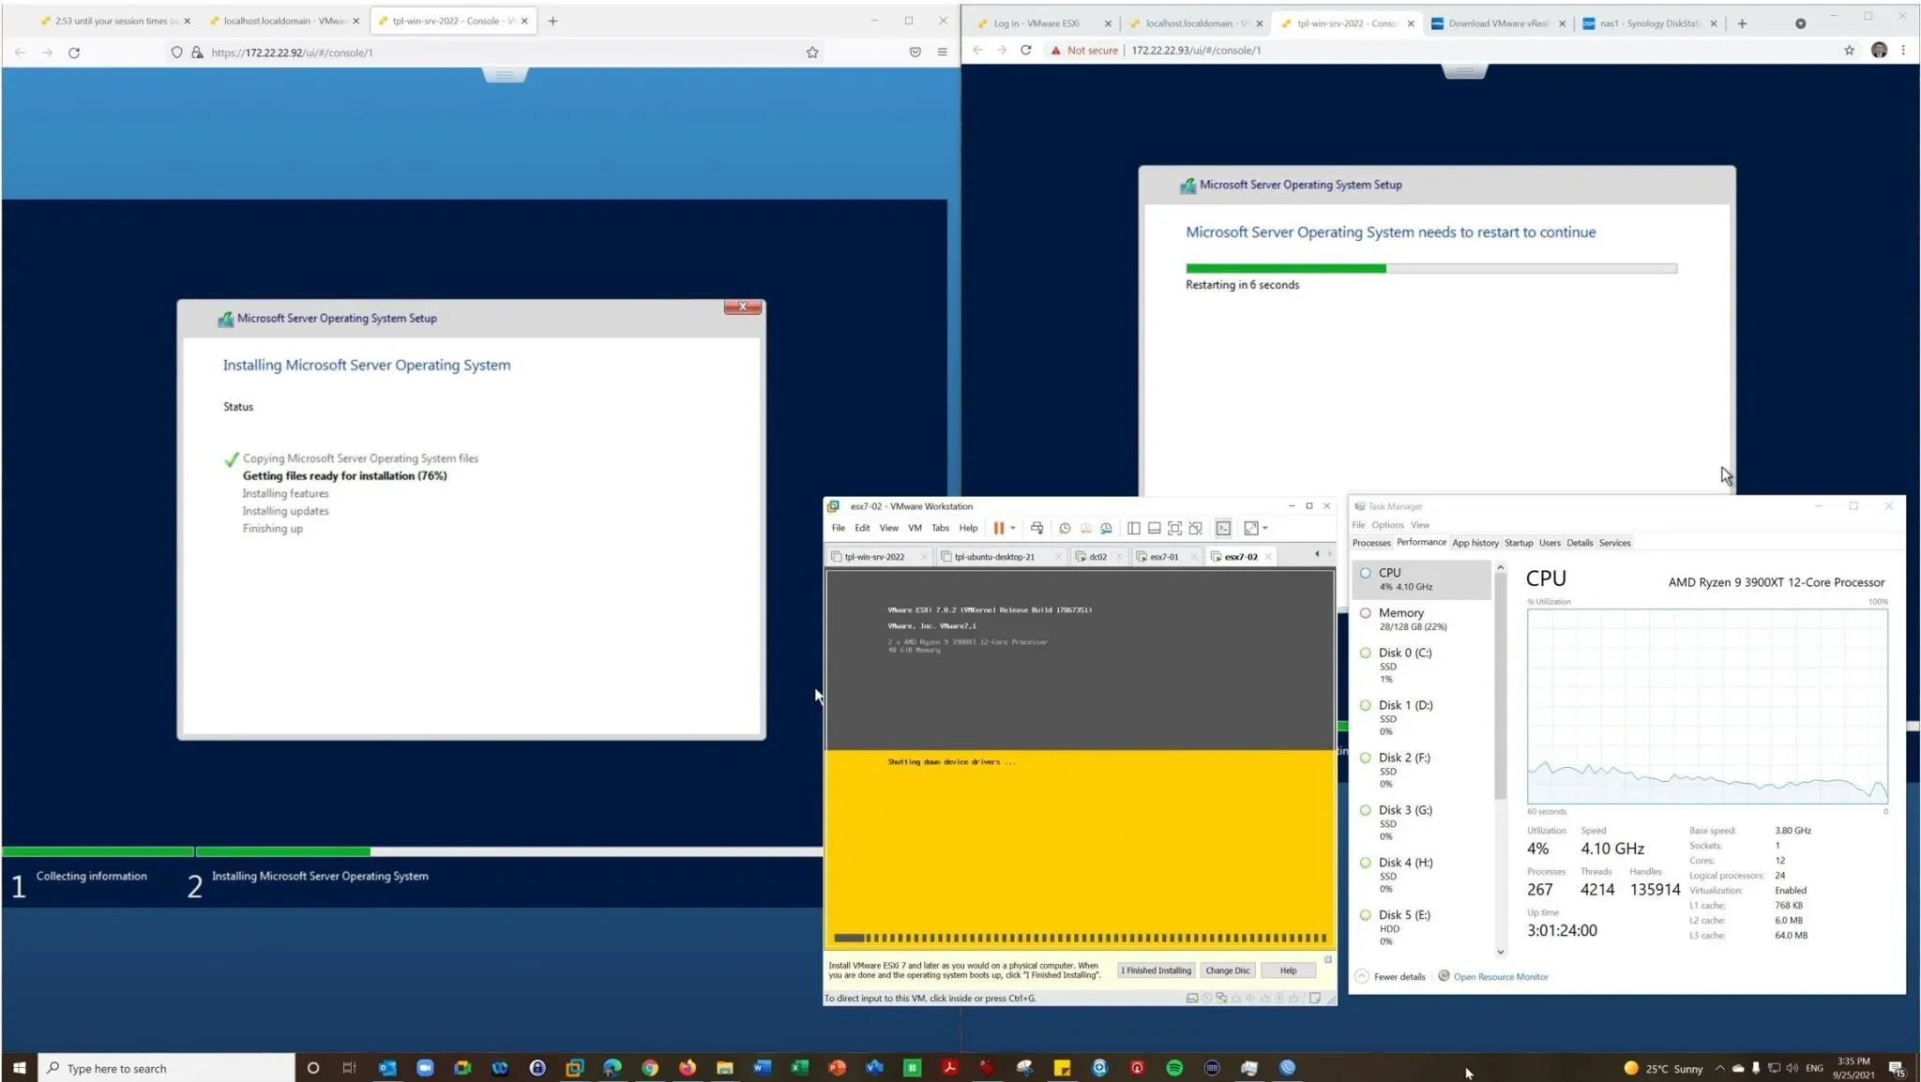Click the I Finished Installing button
The image size is (1921, 1082).
[x=1156, y=970]
